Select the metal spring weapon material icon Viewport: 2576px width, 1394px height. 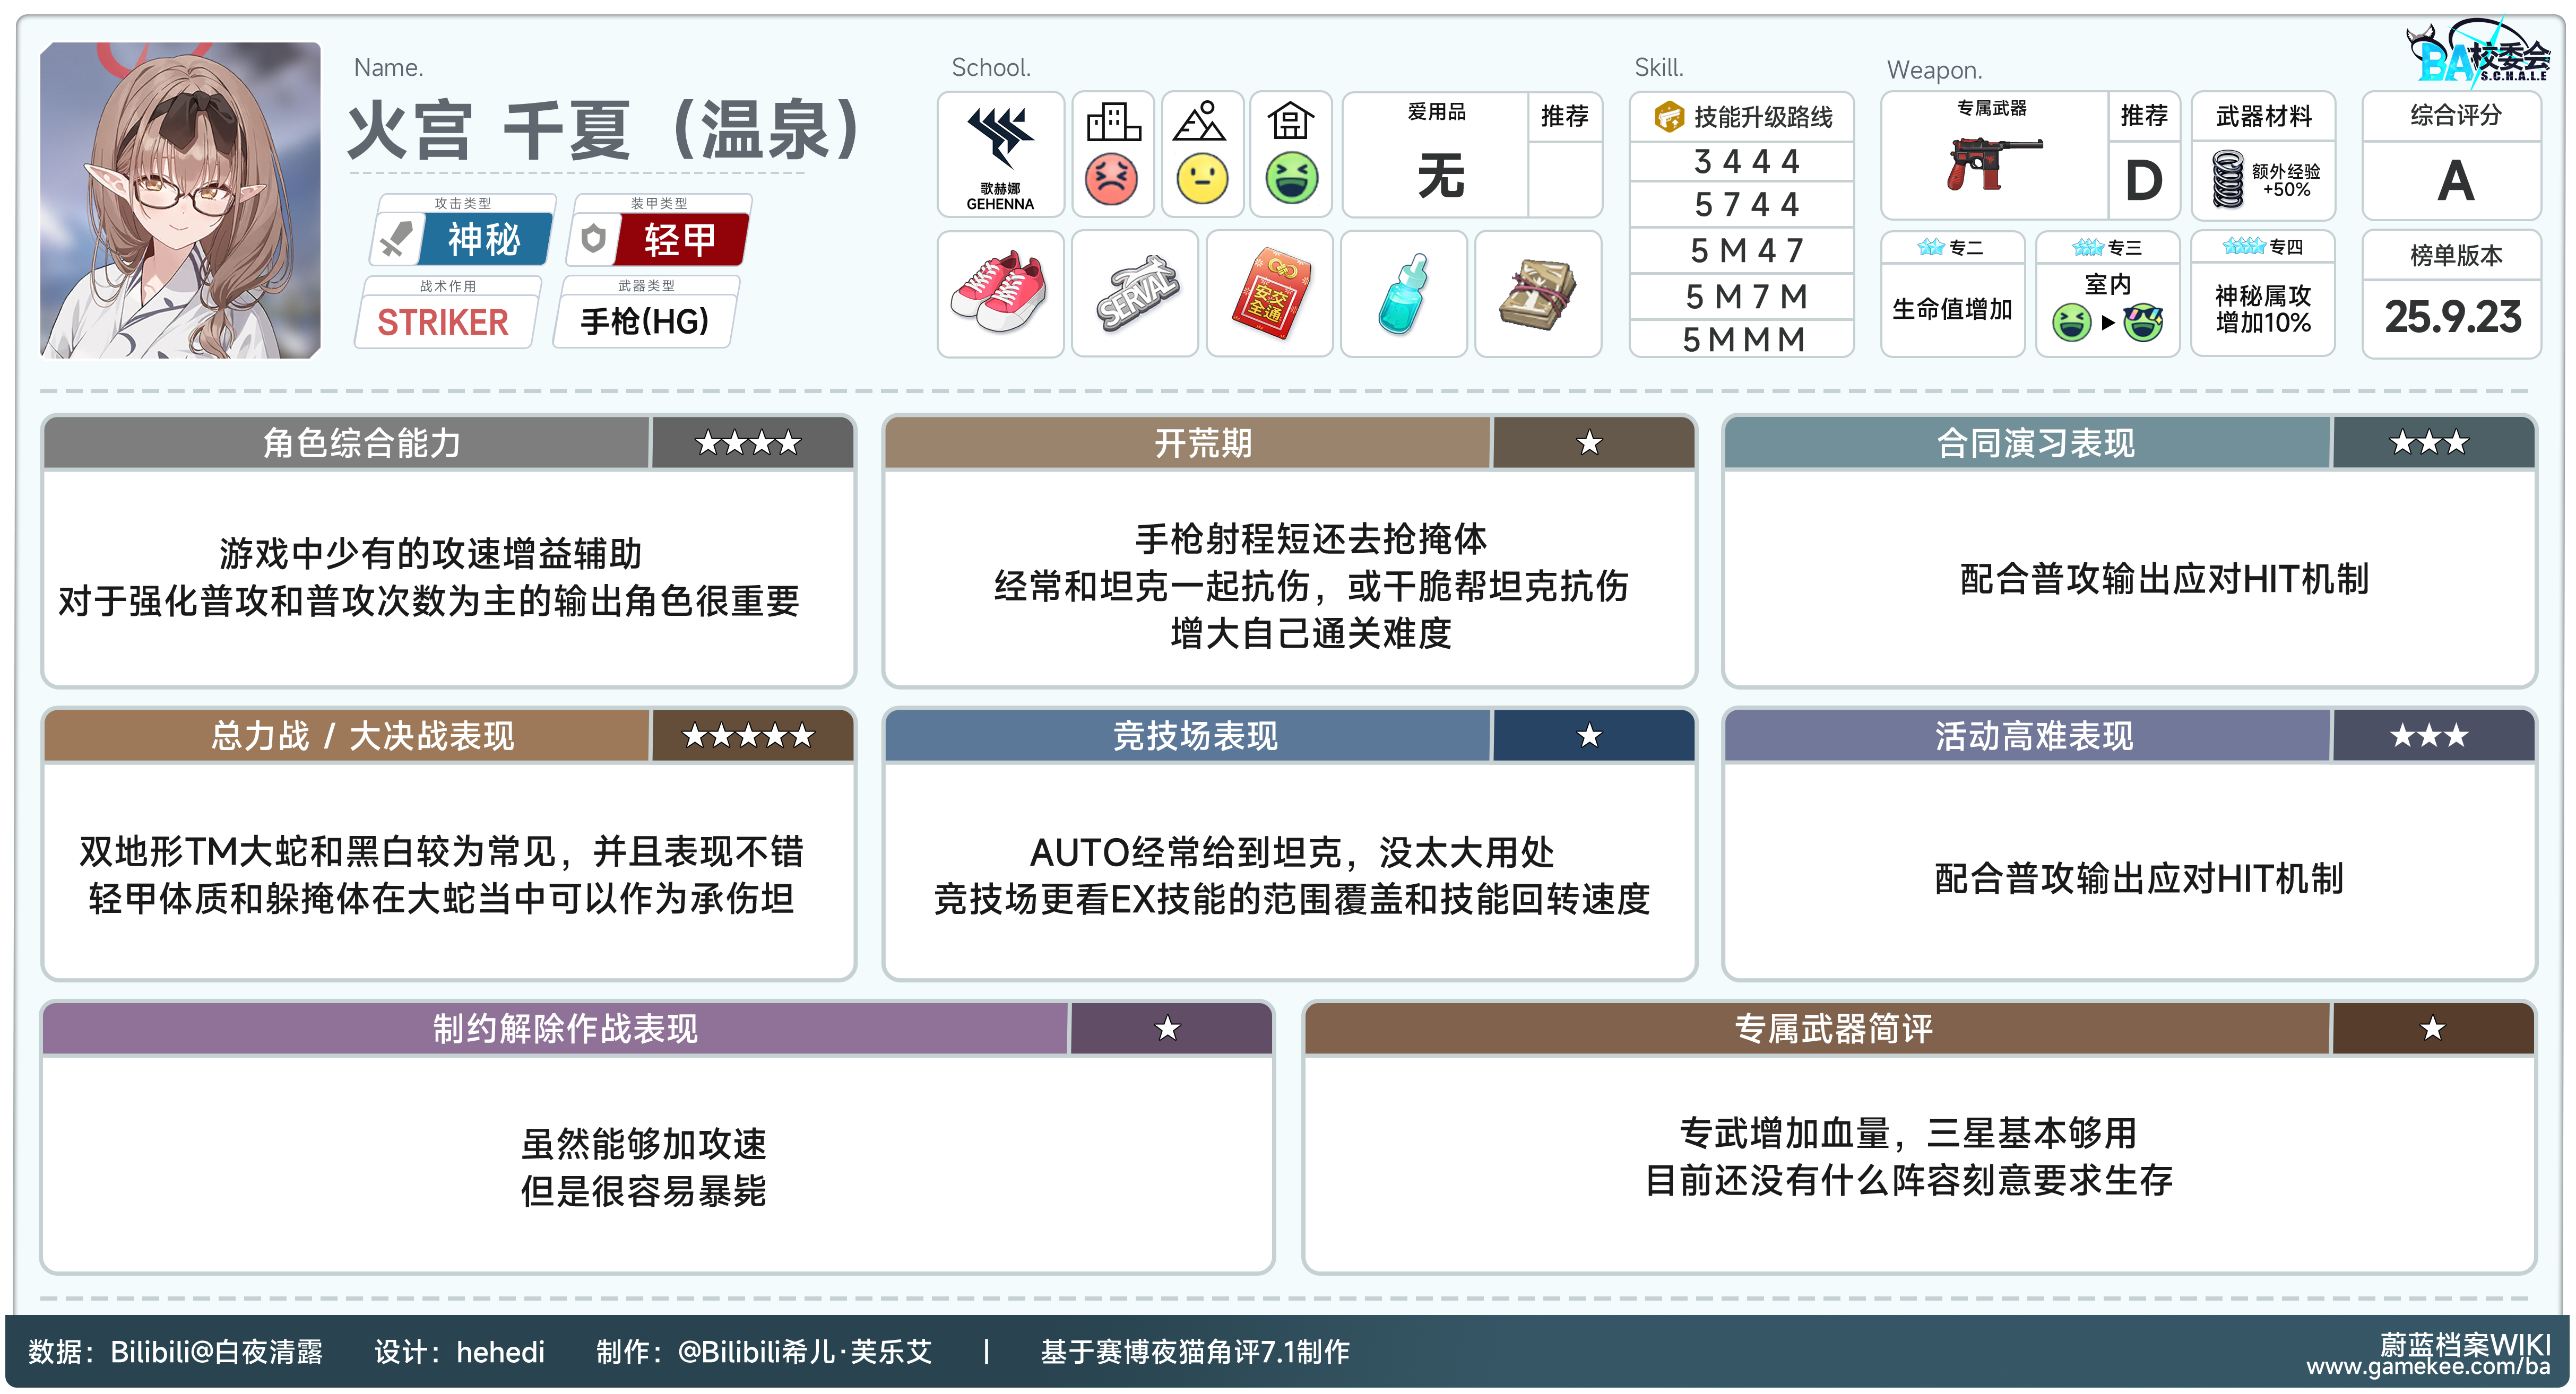(2228, 179)
